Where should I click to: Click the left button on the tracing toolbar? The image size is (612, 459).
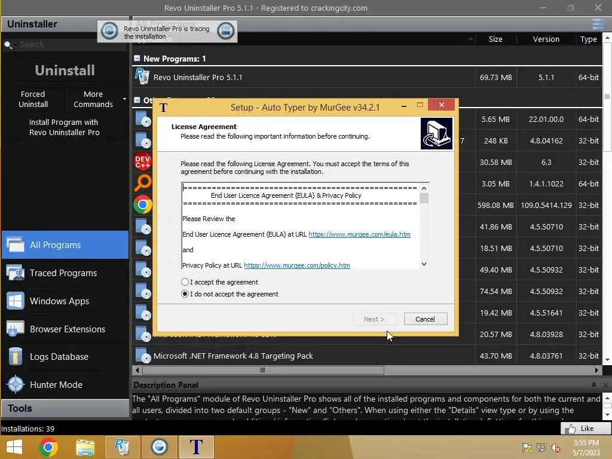pyautogui.click(x=109, y=31)
